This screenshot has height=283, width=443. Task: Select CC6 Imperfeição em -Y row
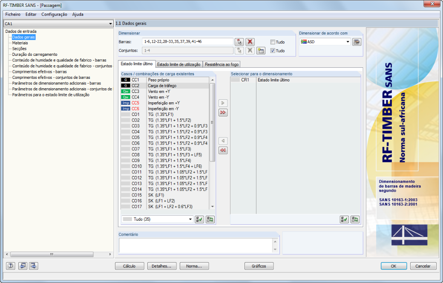coord(165,109)
